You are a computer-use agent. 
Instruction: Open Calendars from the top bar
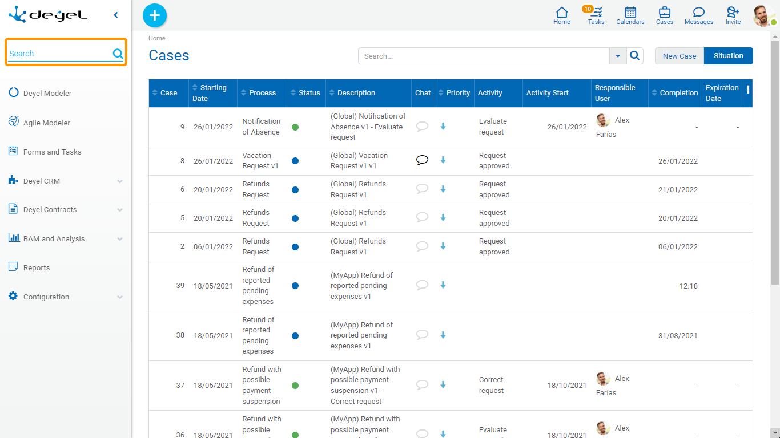point(630,15)
